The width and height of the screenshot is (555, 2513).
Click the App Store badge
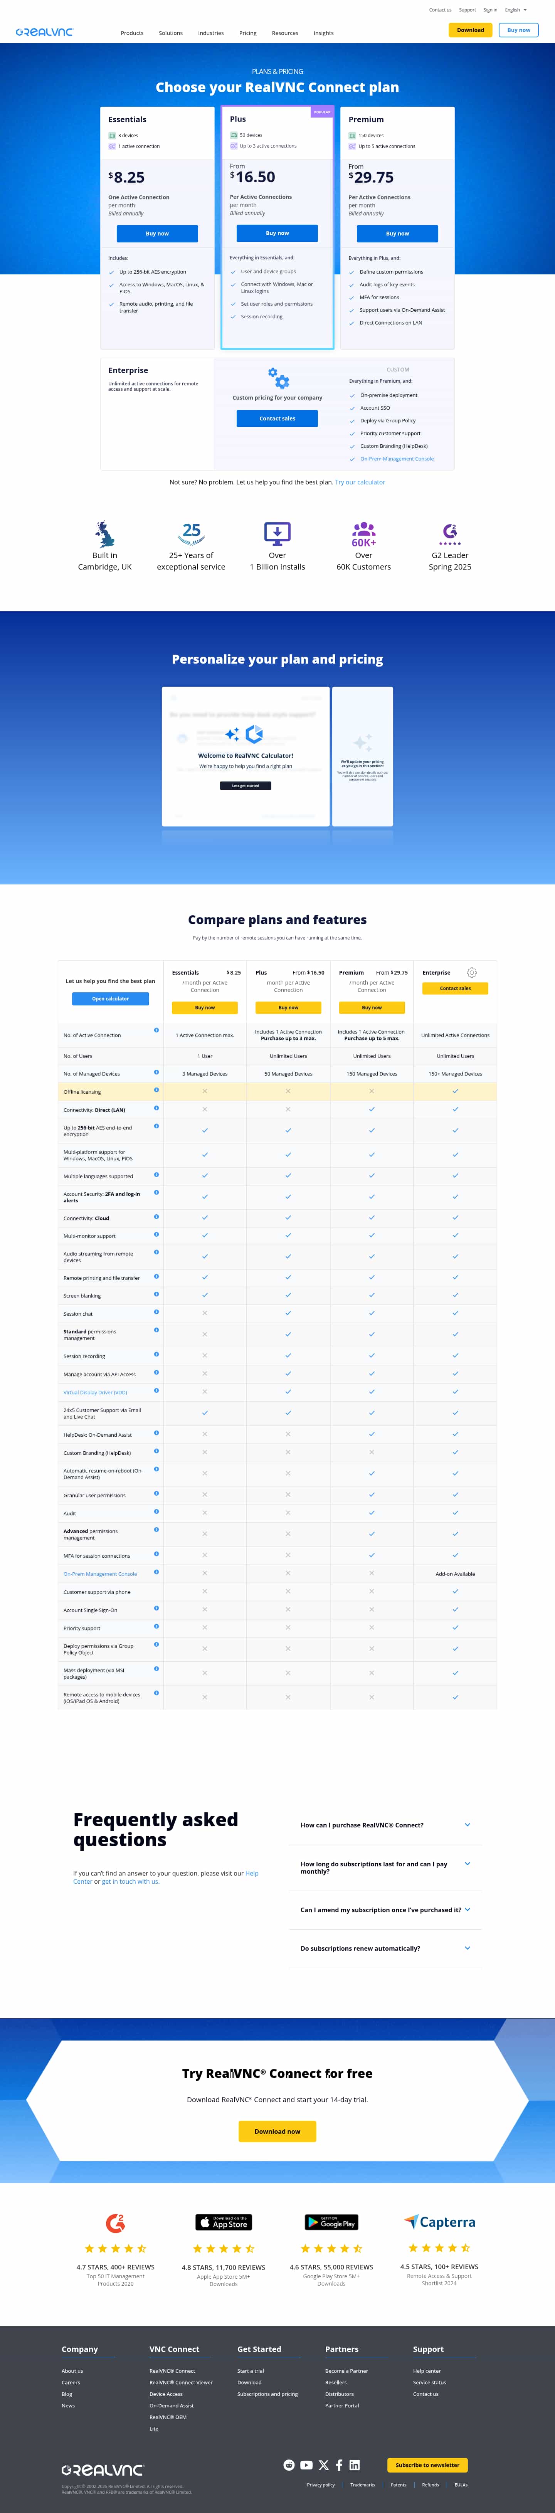pos(224,2222)
